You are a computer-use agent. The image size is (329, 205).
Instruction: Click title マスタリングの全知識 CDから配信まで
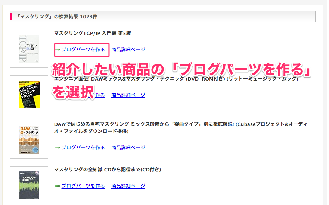tap(108, 170)
